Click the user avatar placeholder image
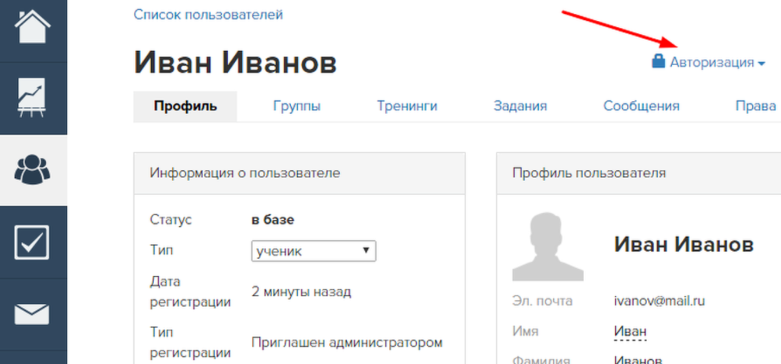This screenshot has height=364, width=781. [x=548, y=247]
